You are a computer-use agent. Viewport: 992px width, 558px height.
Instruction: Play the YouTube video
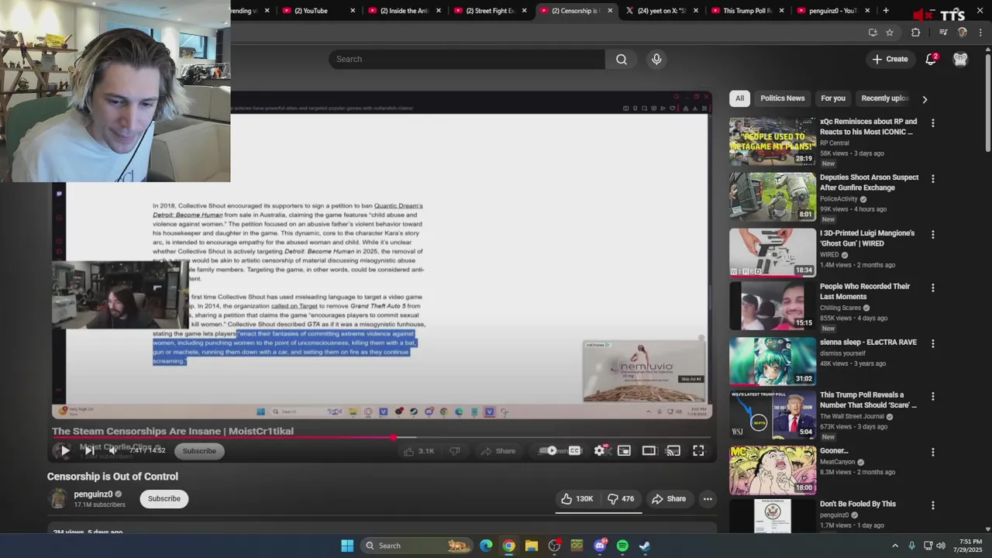64,450
